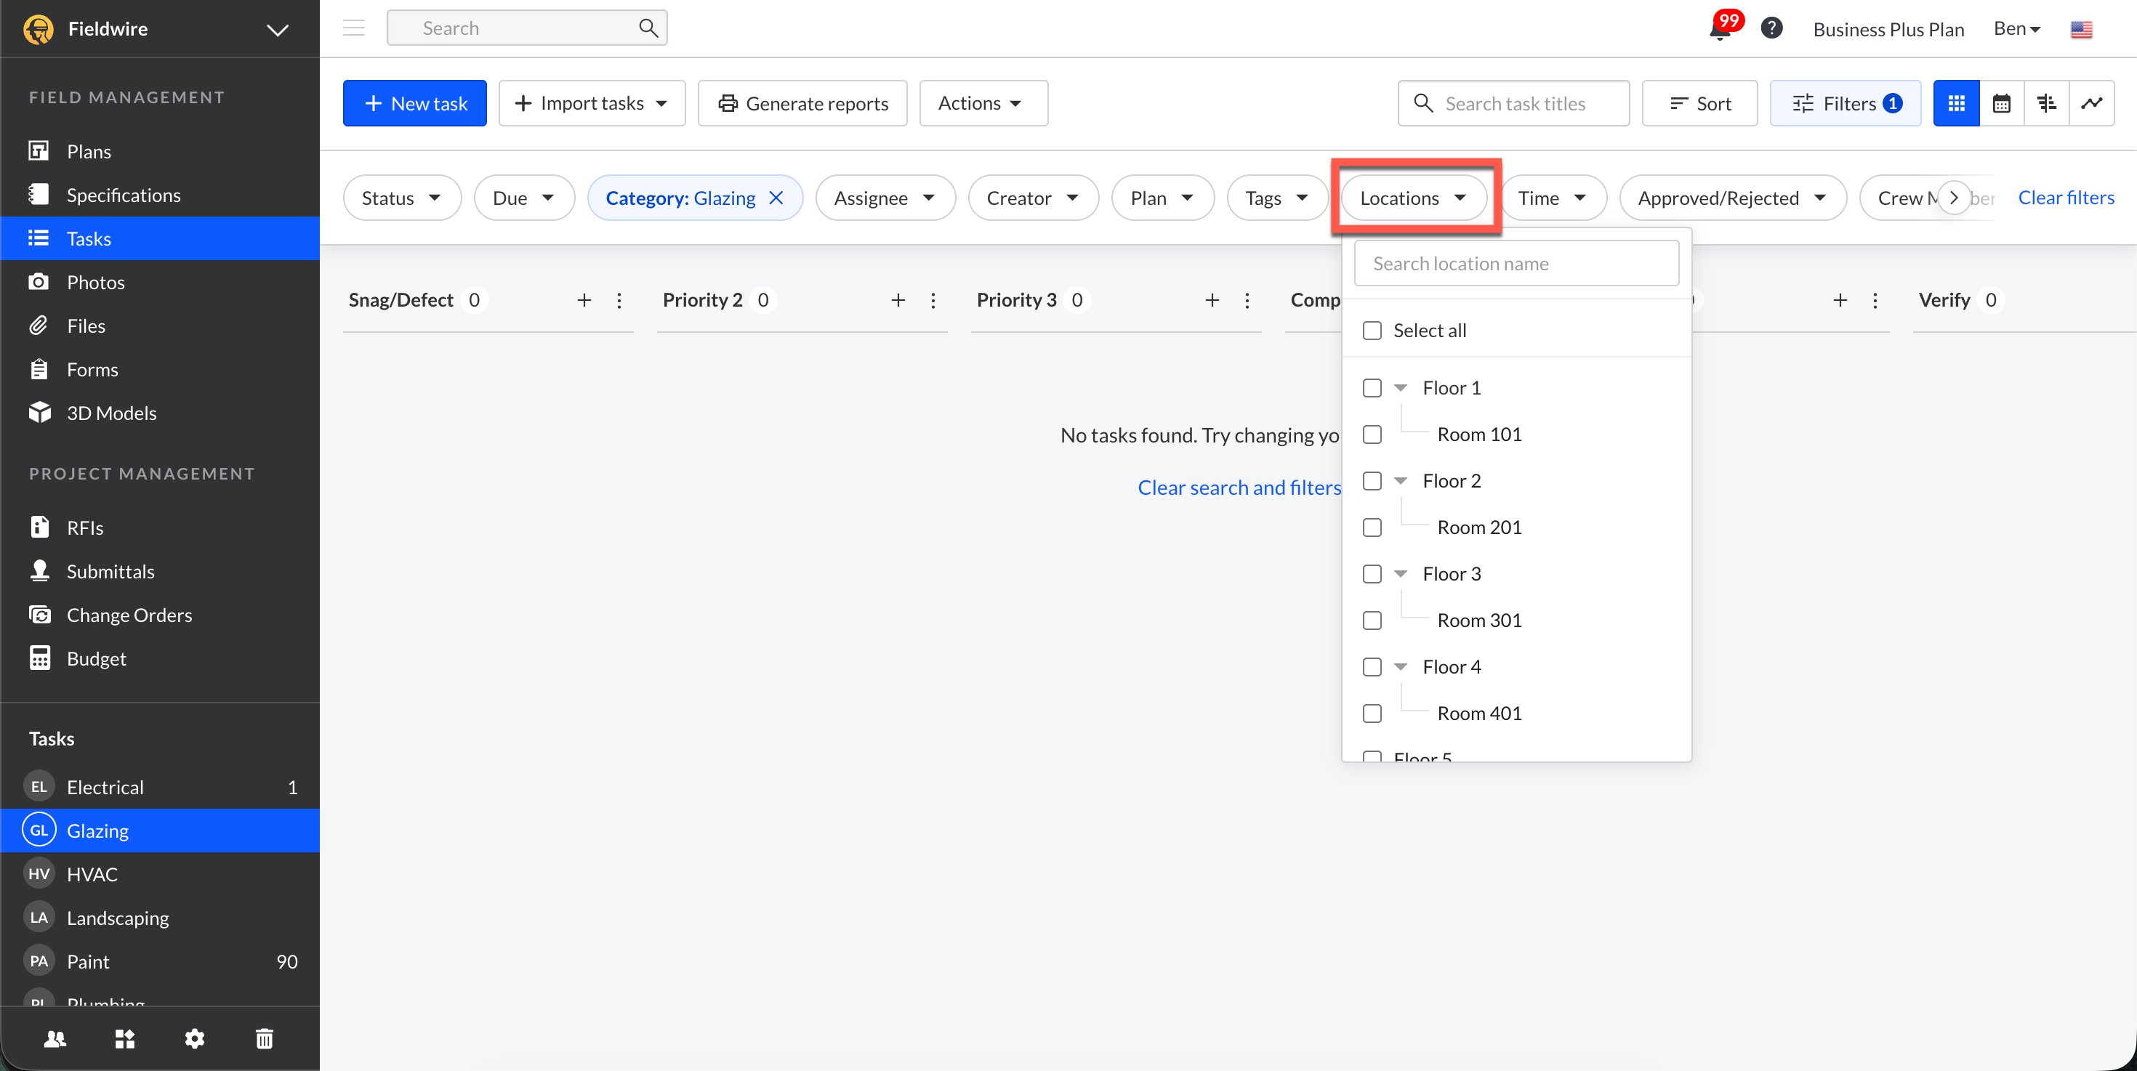Collapse the Floor 3 tree node

point(1401,573)
